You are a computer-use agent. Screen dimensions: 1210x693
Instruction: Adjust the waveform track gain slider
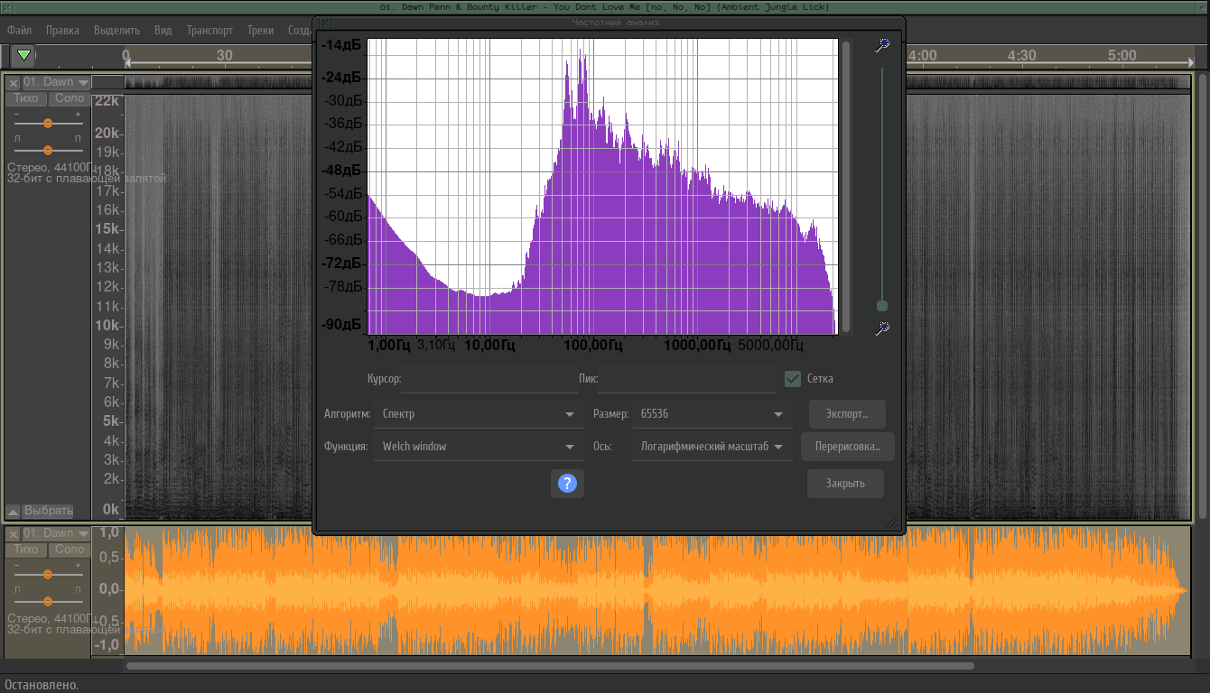pos(48,574)
